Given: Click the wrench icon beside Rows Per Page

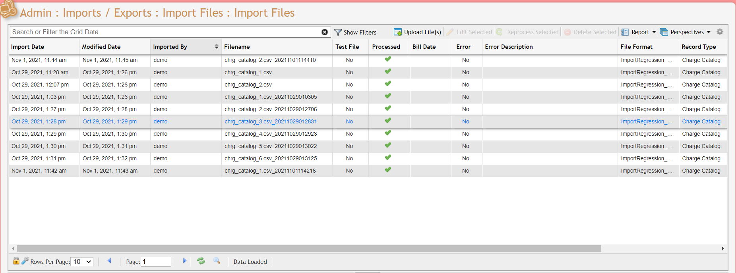Looking at the screenshot, I should [x=25, y=261].
